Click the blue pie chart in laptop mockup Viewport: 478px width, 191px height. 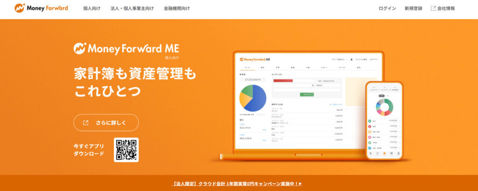pos(253,98)
